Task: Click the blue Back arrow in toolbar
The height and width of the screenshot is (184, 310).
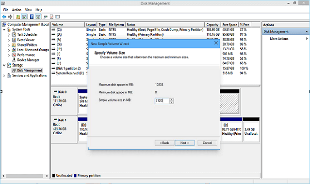Action: (4, 17)
